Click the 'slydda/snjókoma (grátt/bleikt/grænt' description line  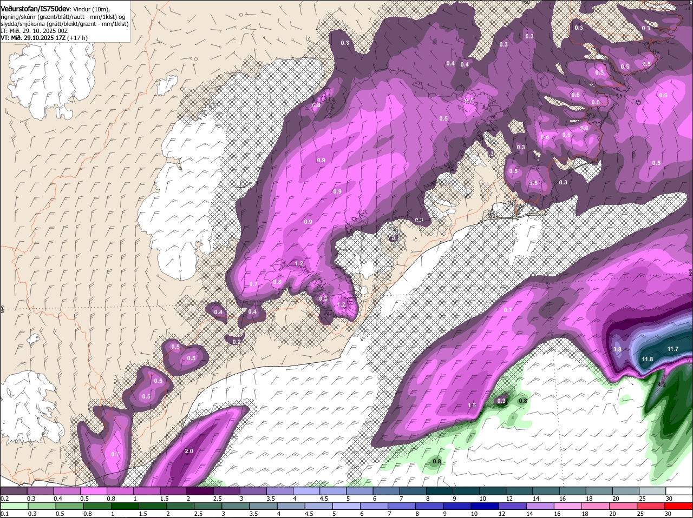tap(64, 24)
